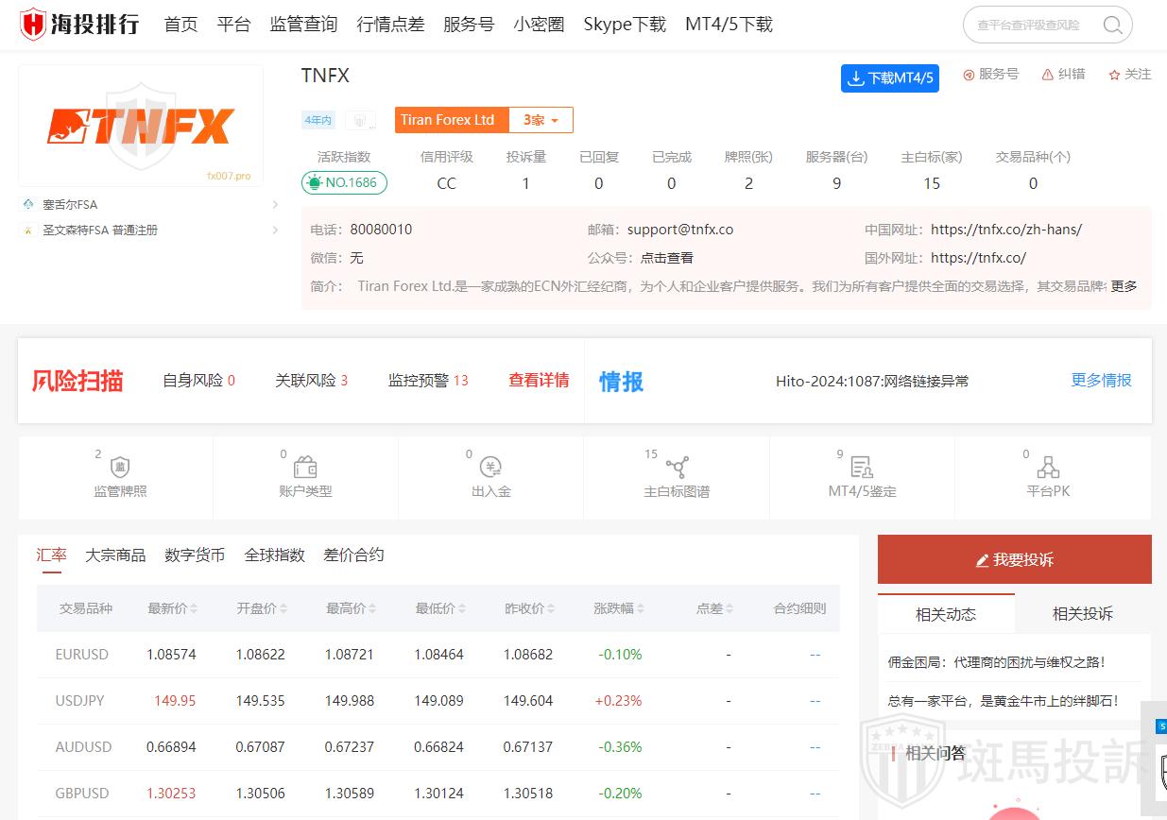Viewport: 1167px width, 820px height.
Task: Open the 主白标图谱 graph icon
Action: (677, 467)
